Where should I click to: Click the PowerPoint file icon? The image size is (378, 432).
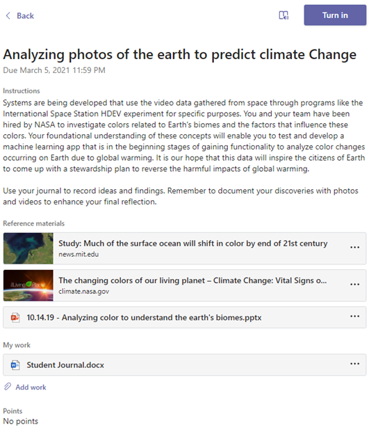(x=15, y=317)
